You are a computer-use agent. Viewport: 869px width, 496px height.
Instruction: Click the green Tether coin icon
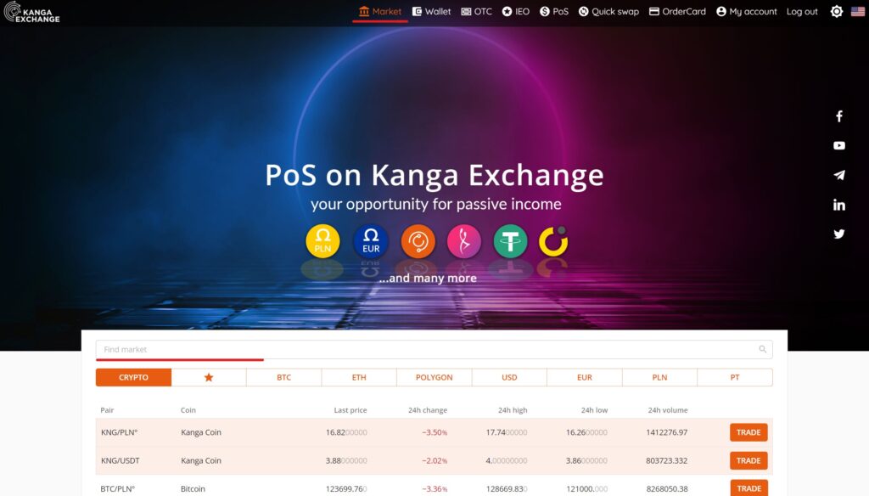[x=510, y=241]
